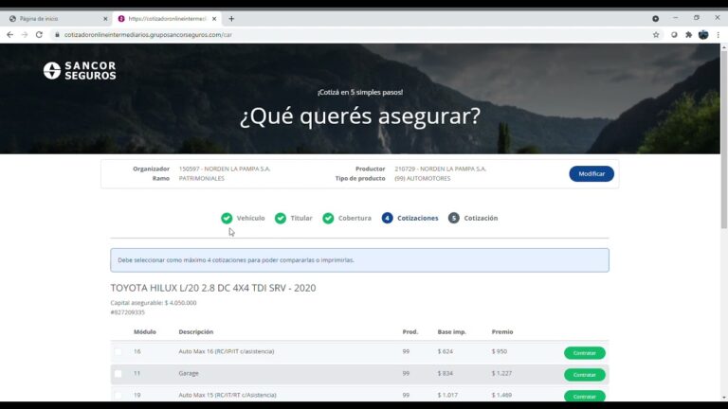Click the quote number #827209335
The width and height of the screenshot is (728, 409).
(x=128, y=312)
